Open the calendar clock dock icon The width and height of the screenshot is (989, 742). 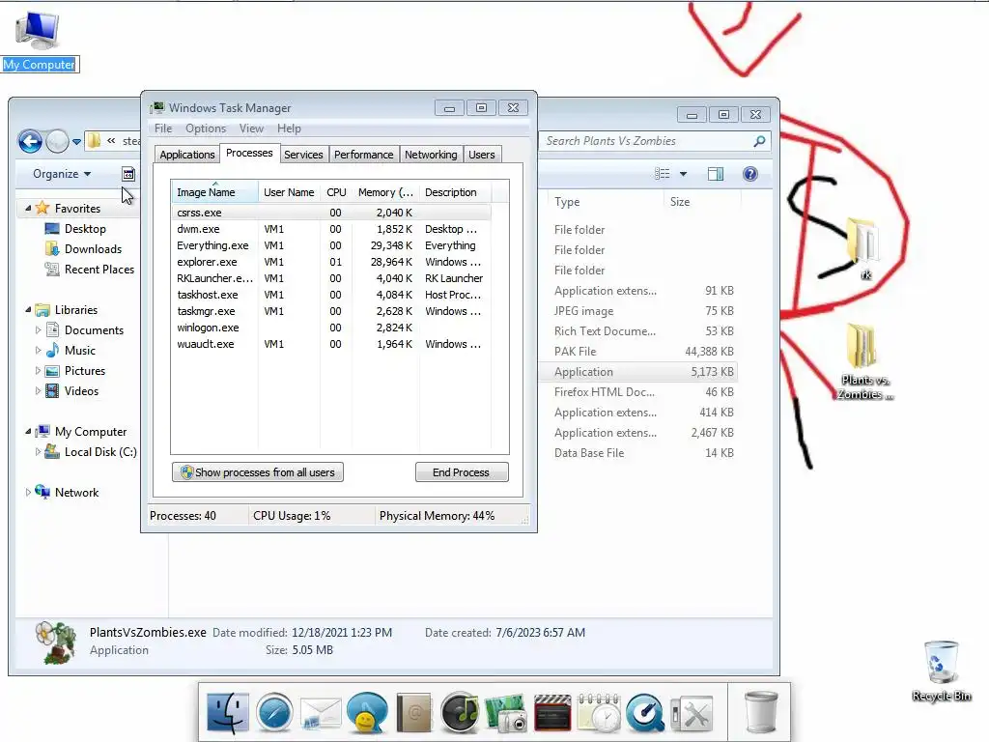[599, 714]
